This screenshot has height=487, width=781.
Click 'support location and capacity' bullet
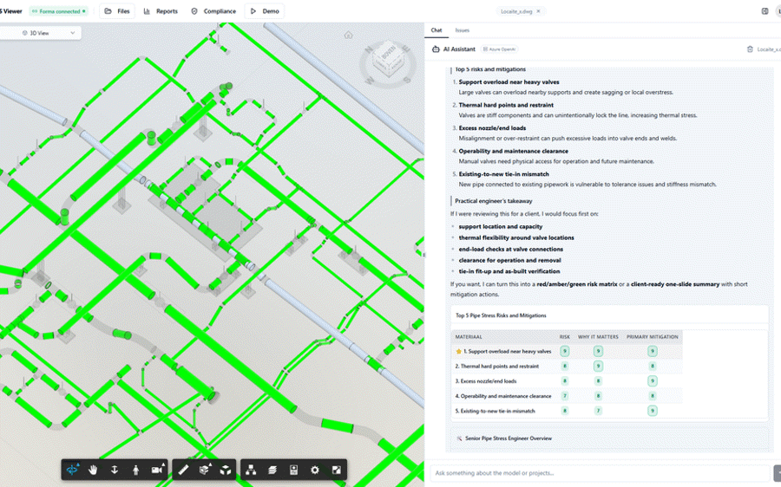click(501, 226)
